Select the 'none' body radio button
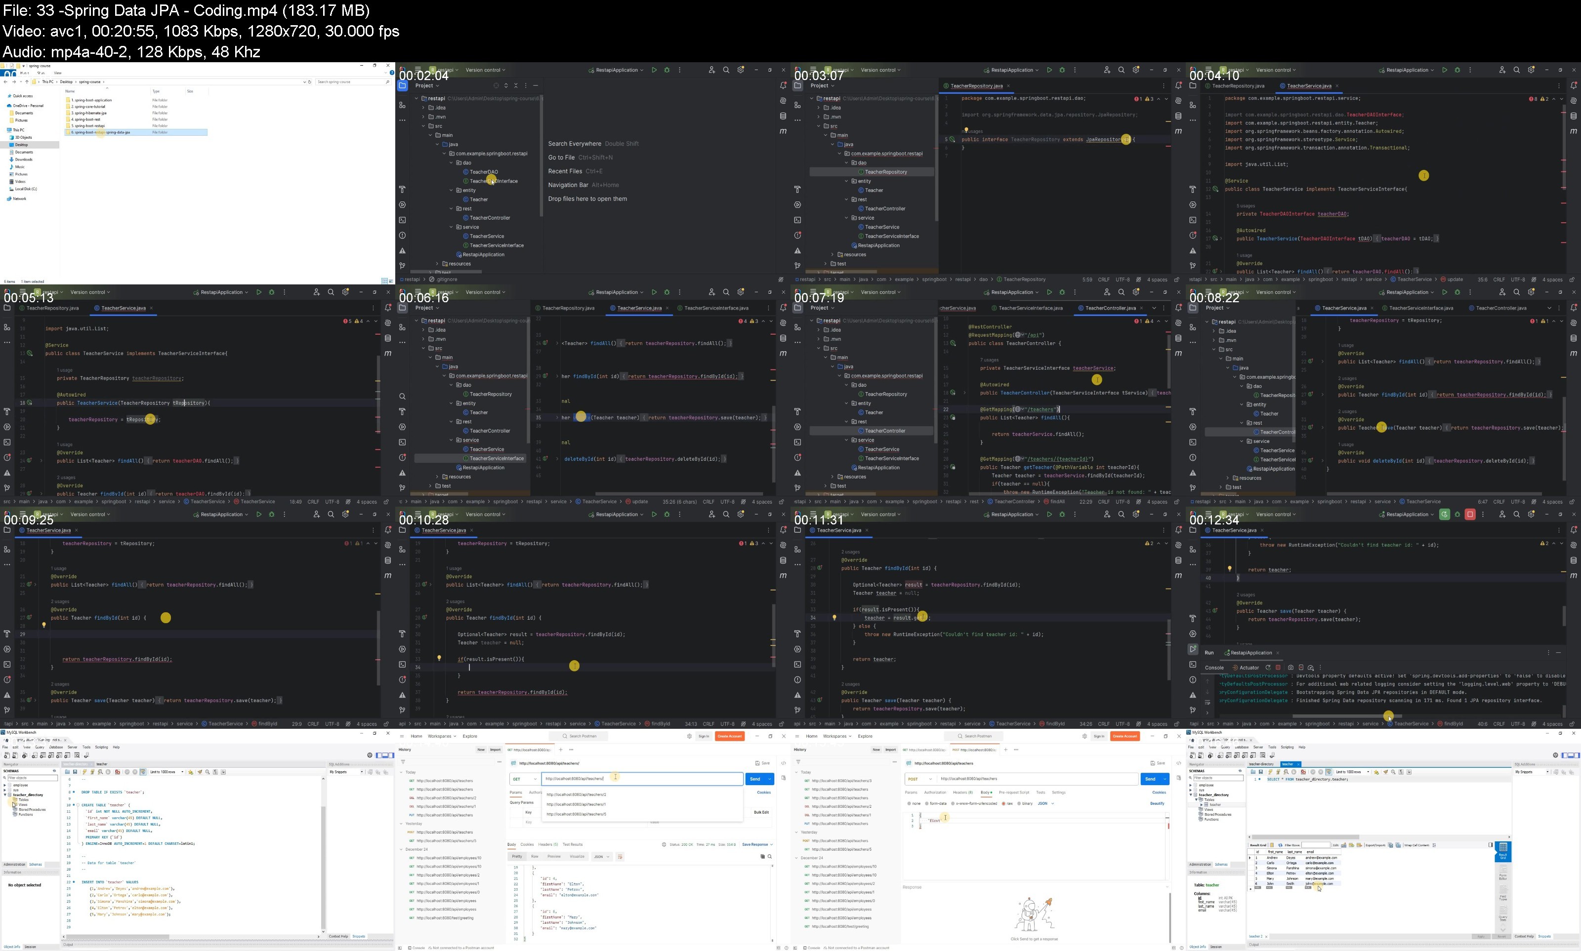The image size is (1581, 951). [x=914, y=803]
